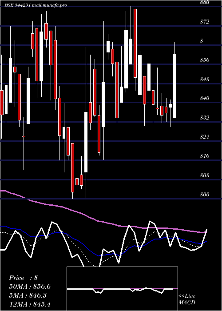Select the 800 price axis label
222x311 pixels.
coord(204,195)
